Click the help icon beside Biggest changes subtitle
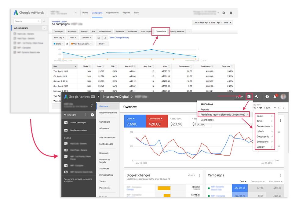 (169, 179)
